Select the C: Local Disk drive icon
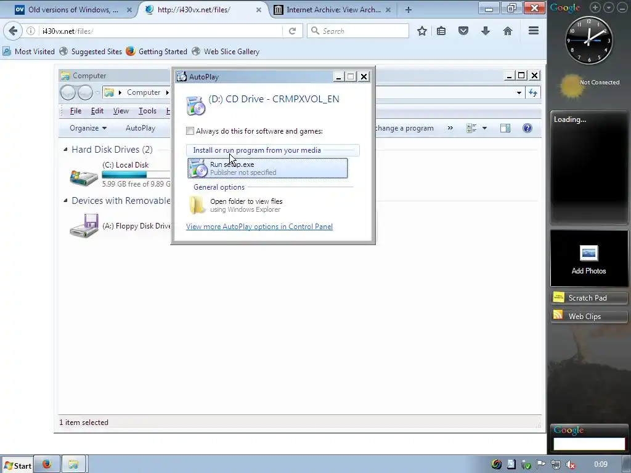 84,177
